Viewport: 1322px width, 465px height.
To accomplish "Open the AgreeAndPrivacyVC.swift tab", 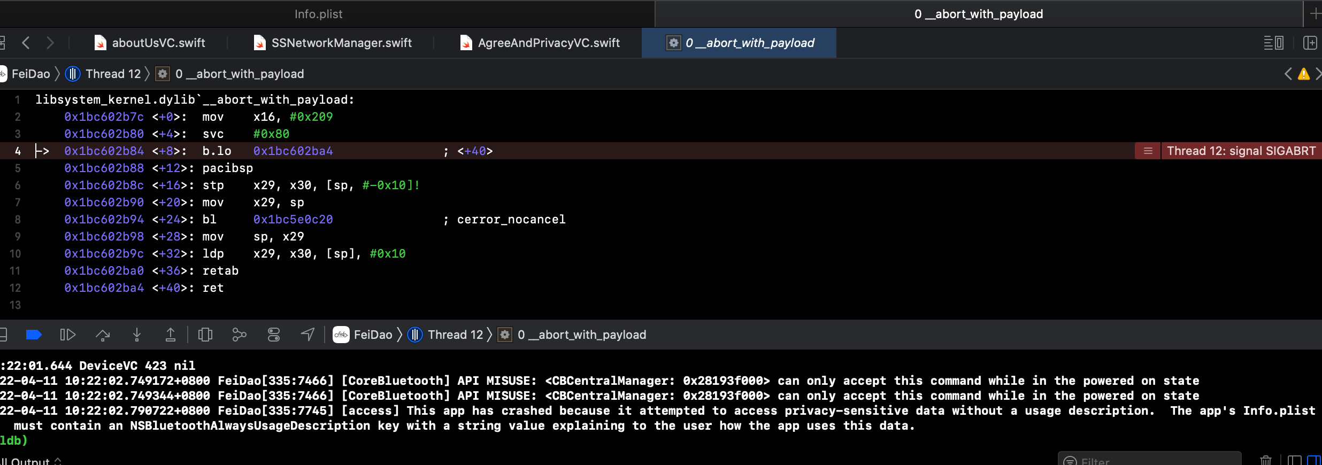I will coord(540,43).
